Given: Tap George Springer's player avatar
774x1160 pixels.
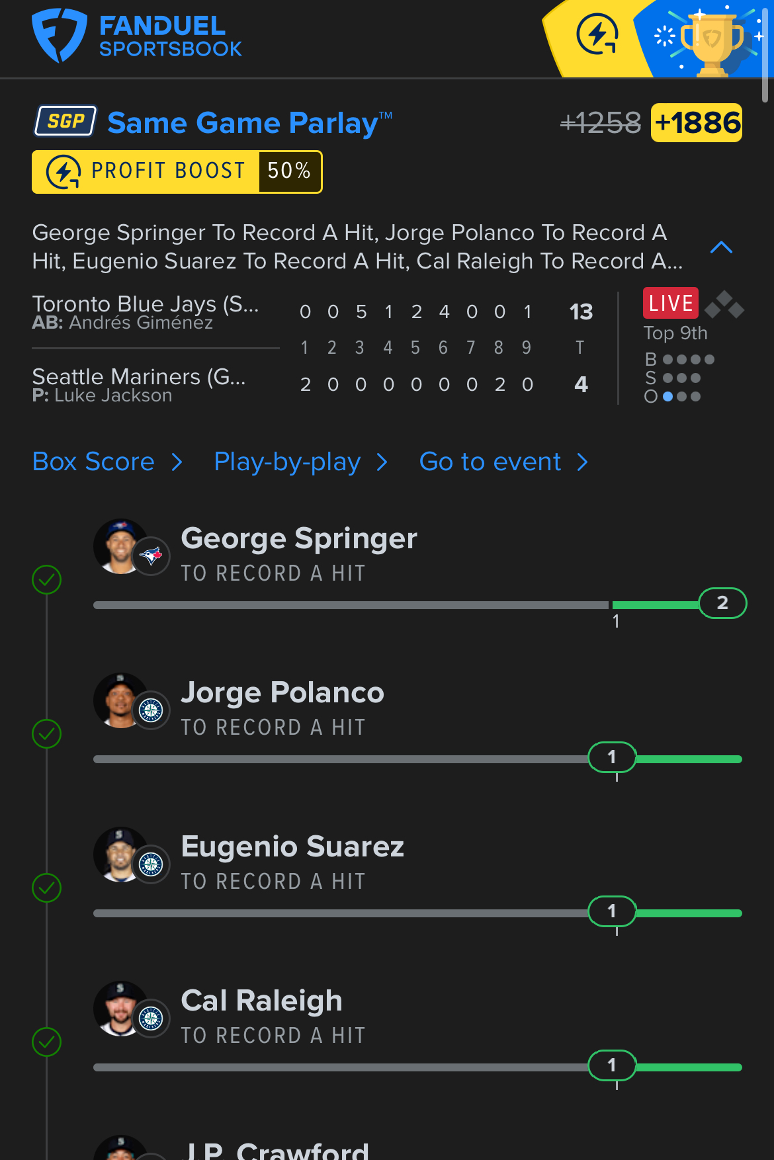Looking at the screenshot, I should tap(121, 546).
